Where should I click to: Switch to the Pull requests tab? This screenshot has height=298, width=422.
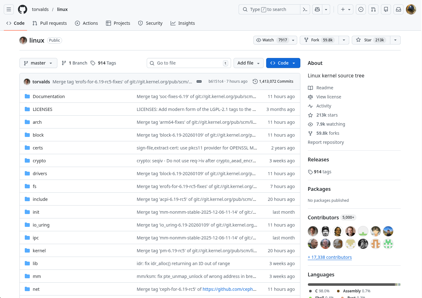click(x=50, y=23)
